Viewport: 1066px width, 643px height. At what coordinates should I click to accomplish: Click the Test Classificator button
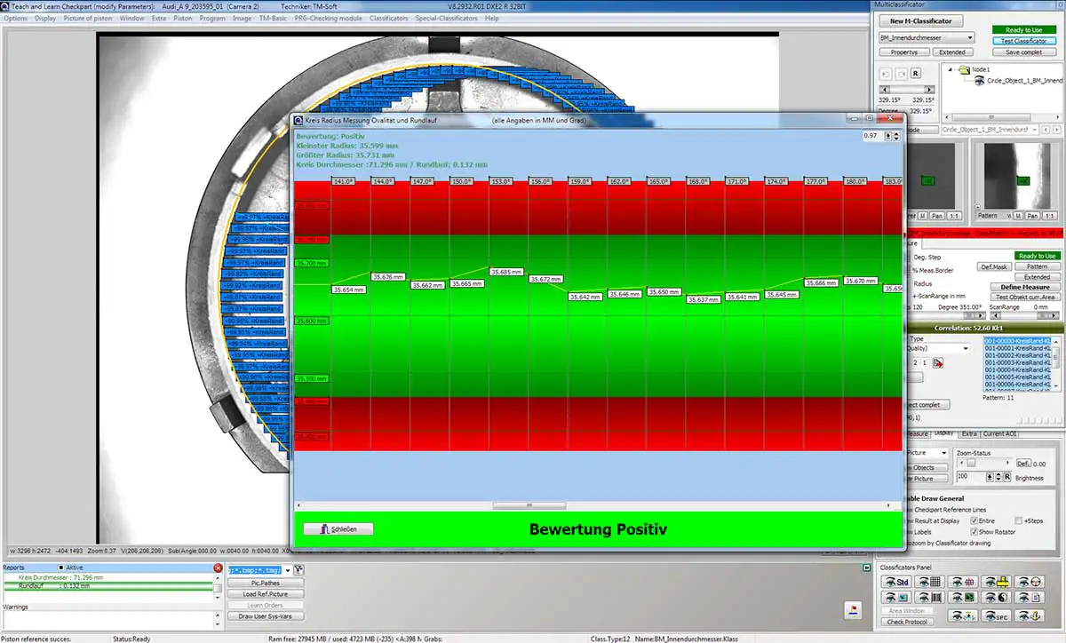tap(1023, 41)
